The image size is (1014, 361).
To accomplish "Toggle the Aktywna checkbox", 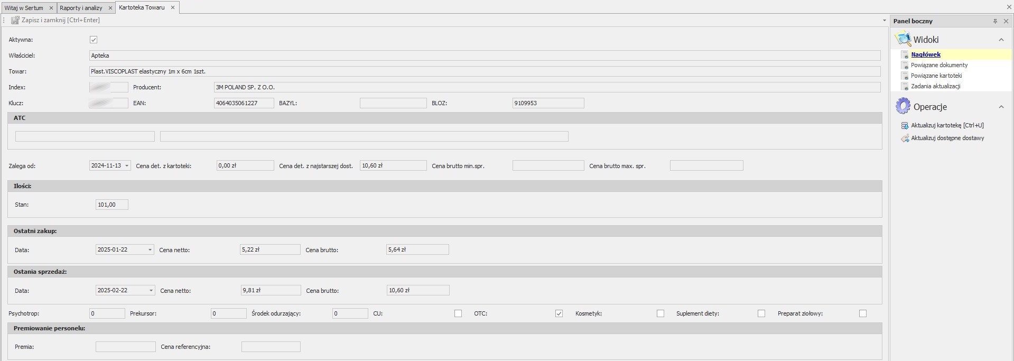I will coord(94,40).
